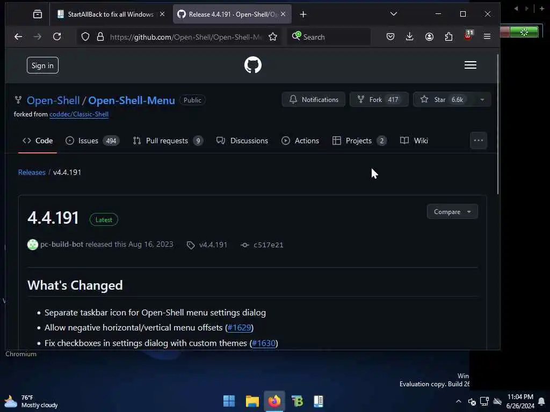The height and width of the screenshot is (412, 550).
Task: Bookmark this page with star icon
Action: [273, 37]
